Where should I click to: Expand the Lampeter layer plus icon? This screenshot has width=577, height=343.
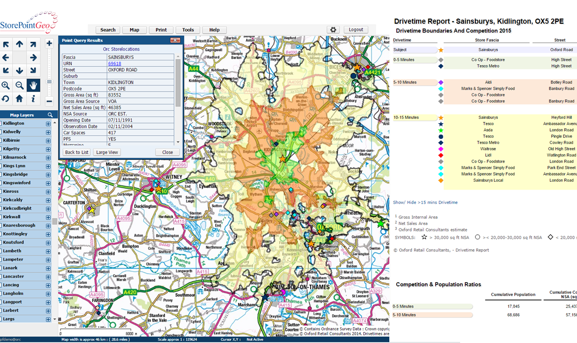(48, 259)
